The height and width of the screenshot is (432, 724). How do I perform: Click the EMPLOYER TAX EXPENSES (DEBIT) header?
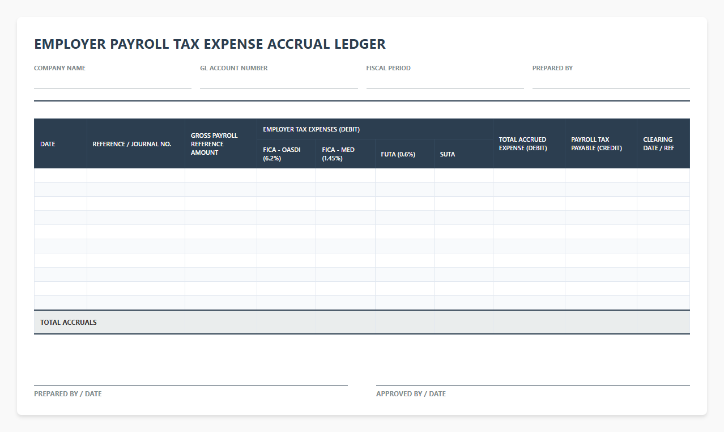tap(375, 129)
